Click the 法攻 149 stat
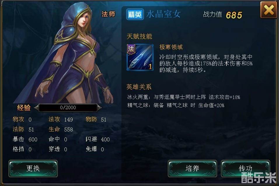Image resolution: width=279 pixels, height=186 pixels. tap(61, 119)
